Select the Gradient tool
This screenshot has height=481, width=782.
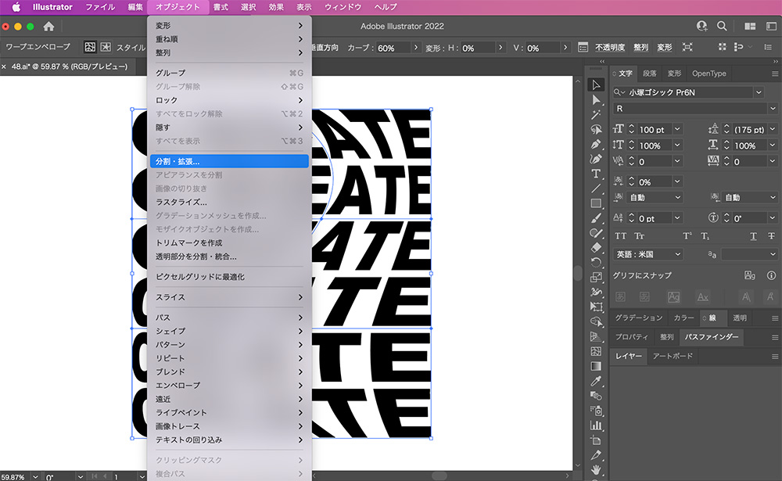point(596,366)
